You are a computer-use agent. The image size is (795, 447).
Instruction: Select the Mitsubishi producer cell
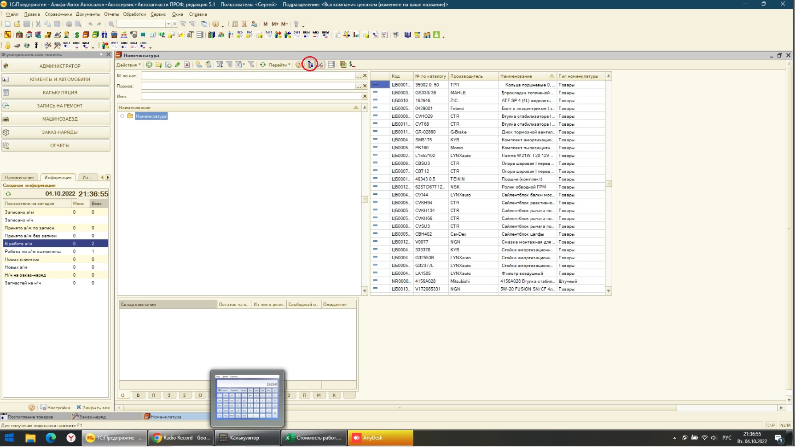coord(473,281)
